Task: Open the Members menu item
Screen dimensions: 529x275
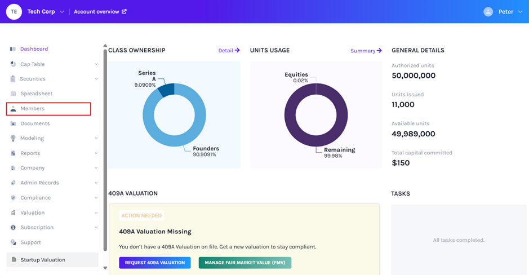Action: [32, 109]
